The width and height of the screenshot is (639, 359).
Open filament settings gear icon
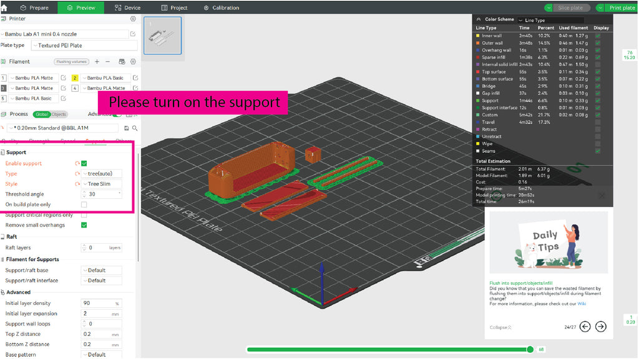click(x=133, y=62)
